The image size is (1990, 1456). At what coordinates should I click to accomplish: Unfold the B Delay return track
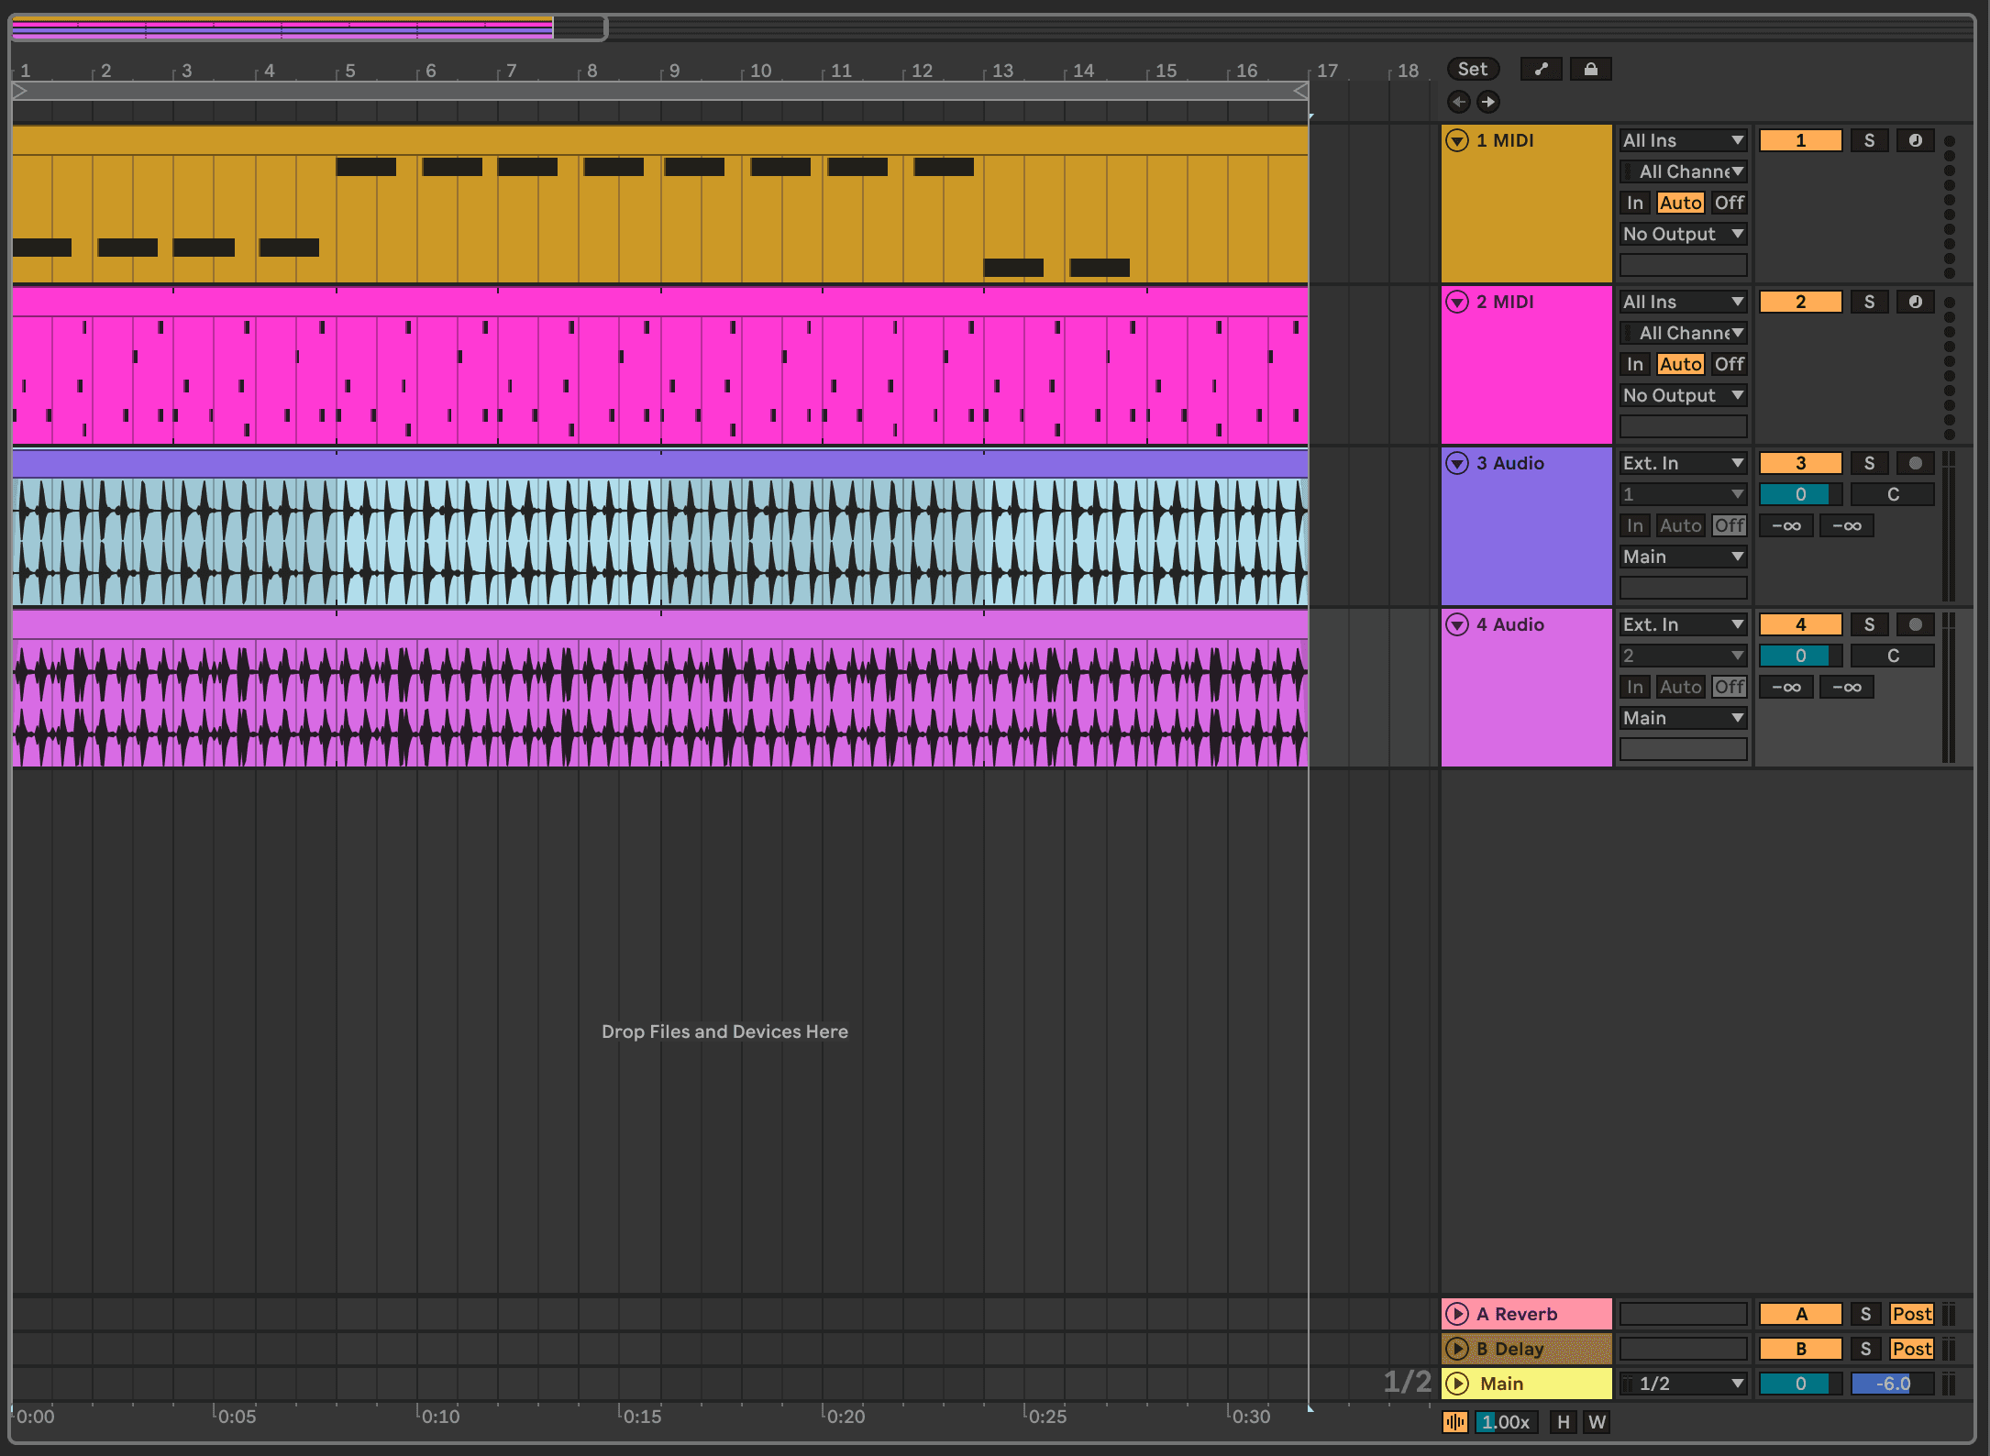[x=1457, y=1349]
